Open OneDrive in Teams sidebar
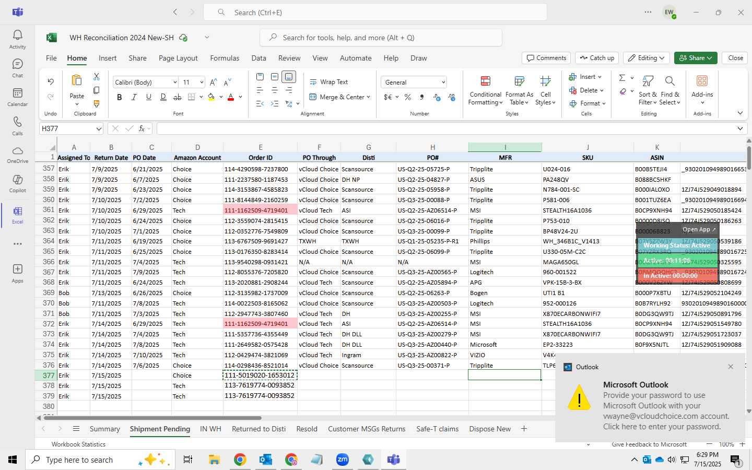Screen dimensions: 752x470 [17, 154]
